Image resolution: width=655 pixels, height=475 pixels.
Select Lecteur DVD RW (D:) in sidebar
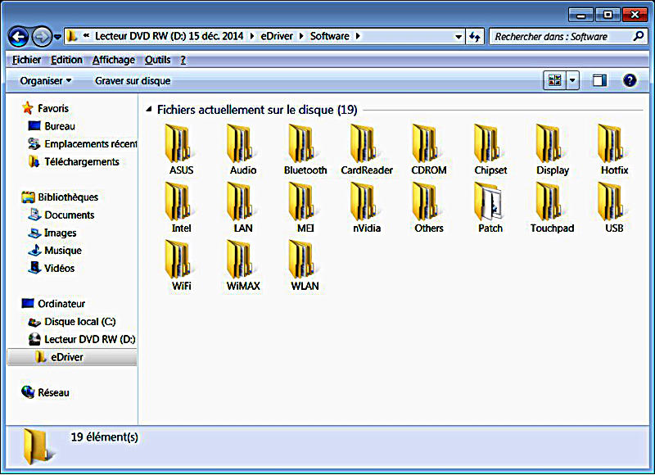(x=82, y=339)
